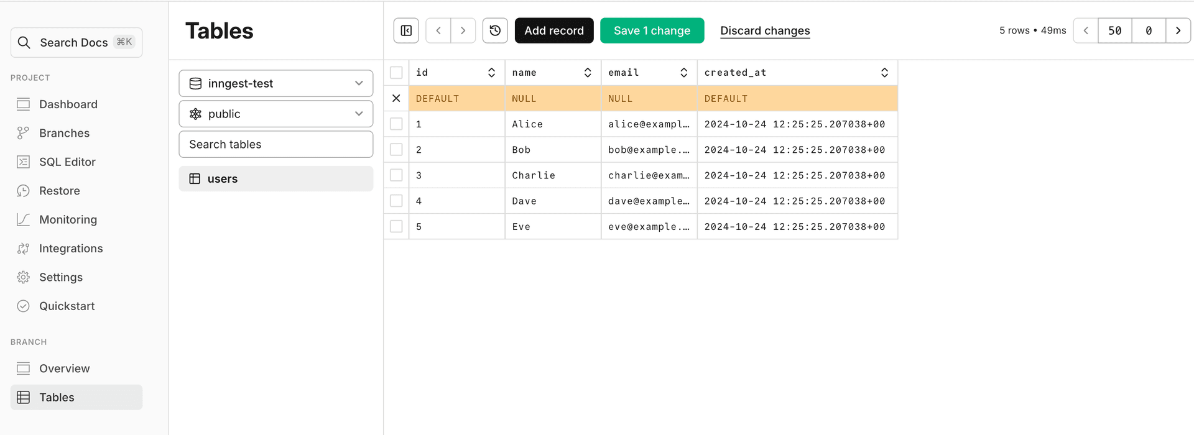The image size is (1194, 435).
Task: Tick the checkbox next to Eve's row
Action: pos(396,227)
